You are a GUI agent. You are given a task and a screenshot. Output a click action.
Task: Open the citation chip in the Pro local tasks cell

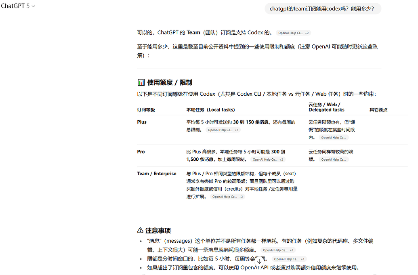click(x=268, y=160)
